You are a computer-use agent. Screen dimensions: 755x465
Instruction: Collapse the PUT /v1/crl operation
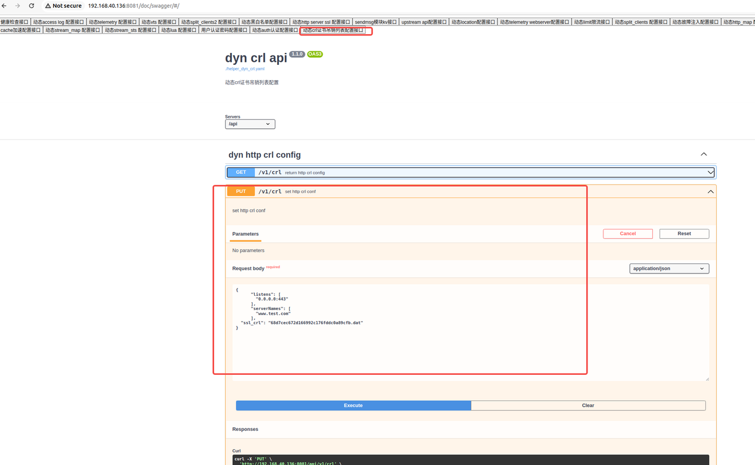710,192
